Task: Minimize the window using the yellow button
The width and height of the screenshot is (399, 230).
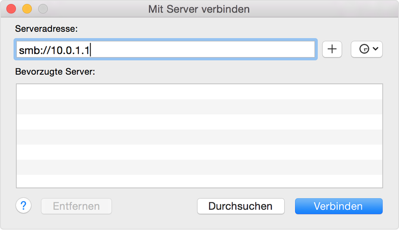Action: (27, 9)
